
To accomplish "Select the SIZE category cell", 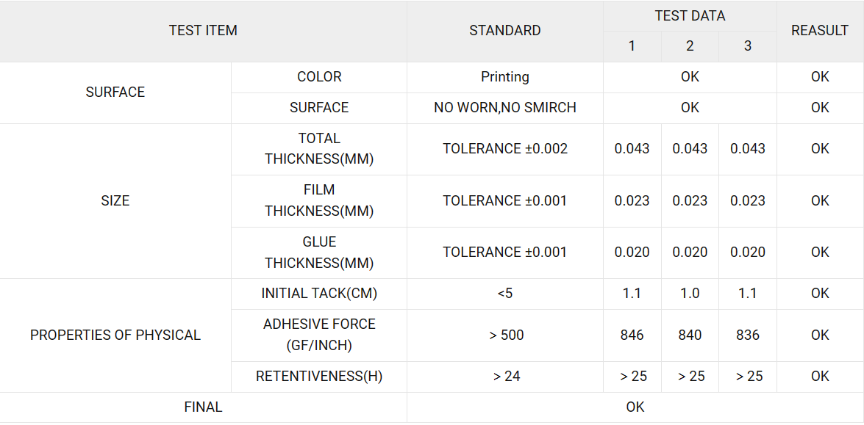I will tap(115, 200).
